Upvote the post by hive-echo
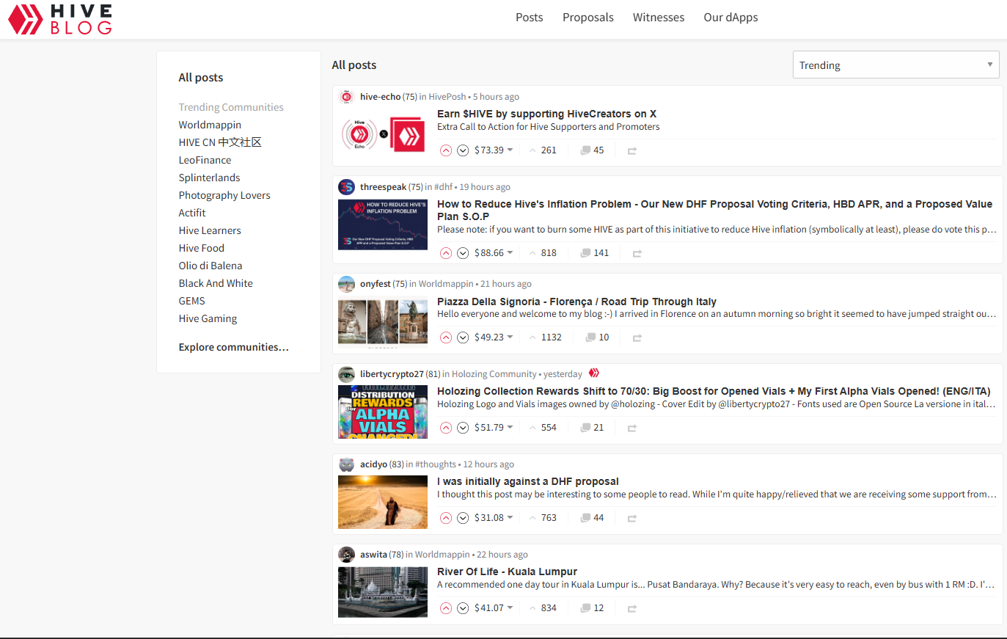Image resolution: width=1007 pixels, height=639 pixels. 446,150
